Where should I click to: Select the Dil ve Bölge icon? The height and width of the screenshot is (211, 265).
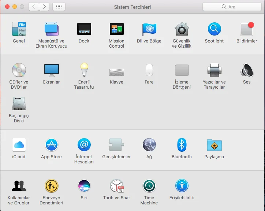click(149, 29)
